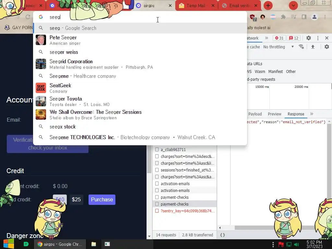
Task: Open File Explorer from the taskbar
Action: click(x=94, y=244)
